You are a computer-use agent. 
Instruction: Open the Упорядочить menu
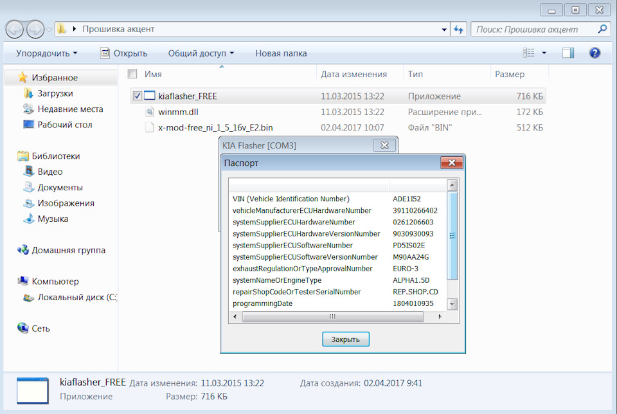(x=46, y=53)
